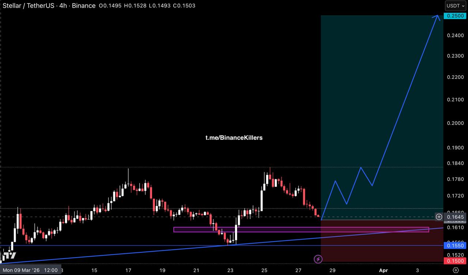Image resolution: width=468 pixels, height=275 pixels.
Task: Click the purple lightning bolt icon
Action: click(x=318, y=259)
